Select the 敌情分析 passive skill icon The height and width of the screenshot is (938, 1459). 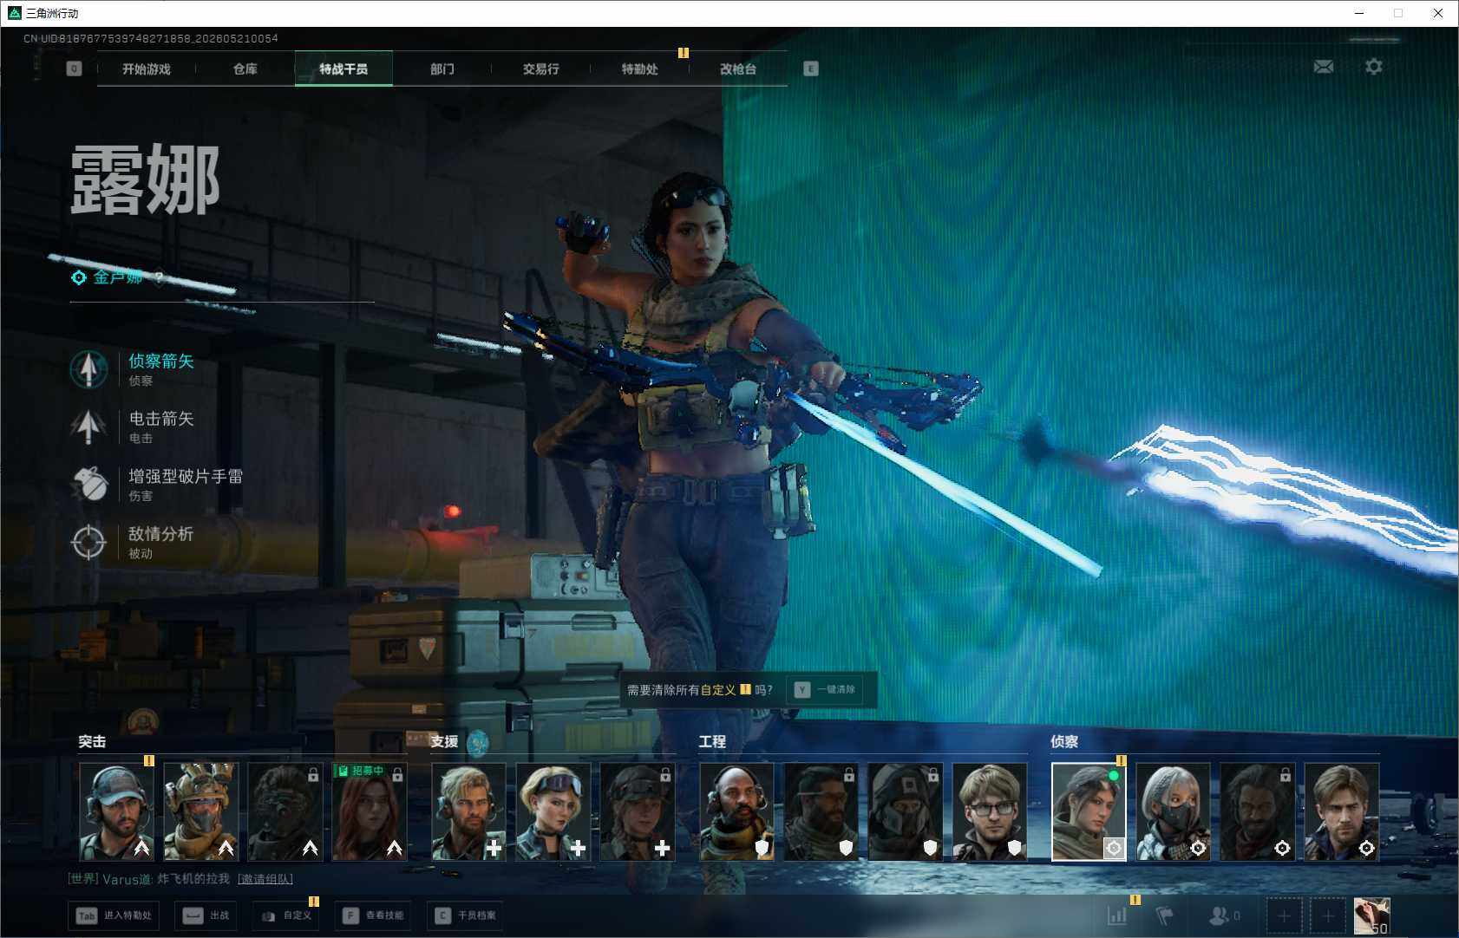coord(88,542)
